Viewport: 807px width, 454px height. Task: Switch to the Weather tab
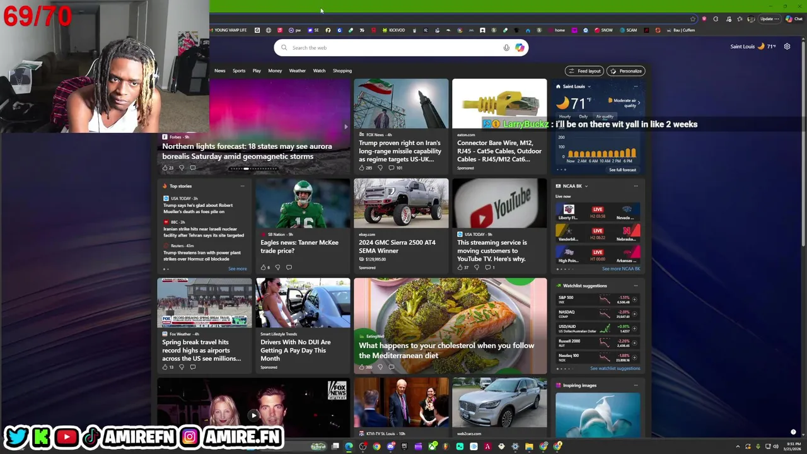[x=297, y=71]
